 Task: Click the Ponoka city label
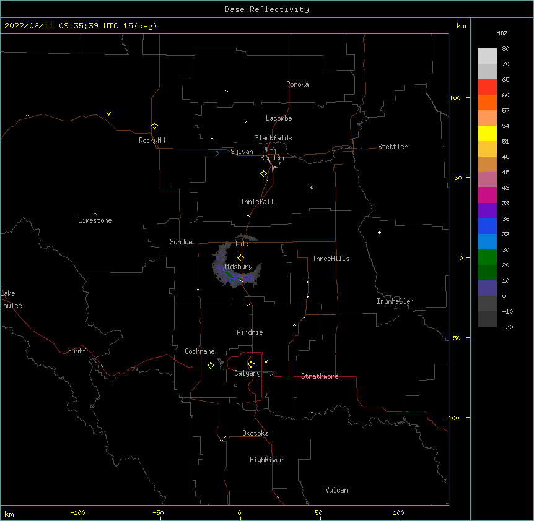click(x=297, y=84)
